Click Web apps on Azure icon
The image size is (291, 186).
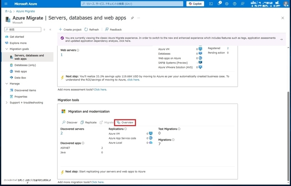200,58
